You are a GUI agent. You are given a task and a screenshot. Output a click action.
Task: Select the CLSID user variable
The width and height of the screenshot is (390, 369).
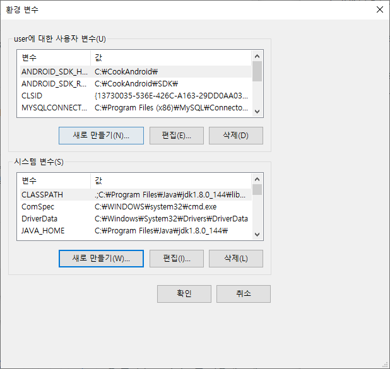136,95
